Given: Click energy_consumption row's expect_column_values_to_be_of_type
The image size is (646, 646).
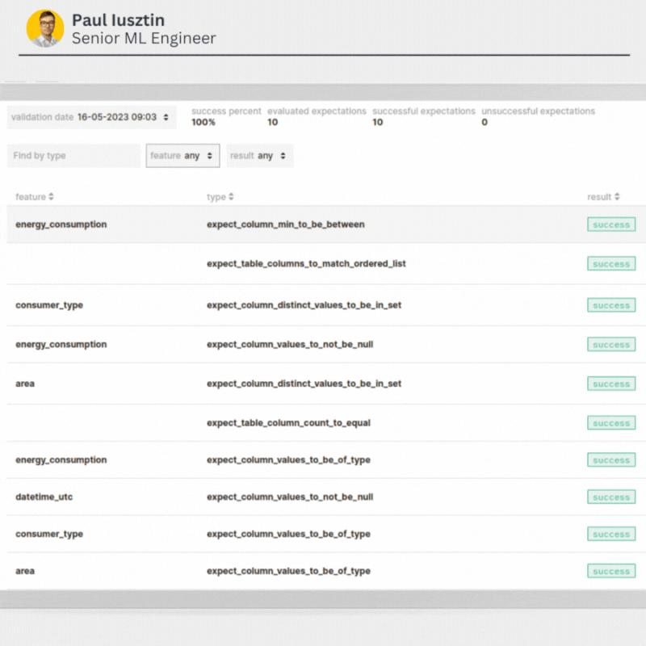Looking at the screenshot, I should [288, 459].
